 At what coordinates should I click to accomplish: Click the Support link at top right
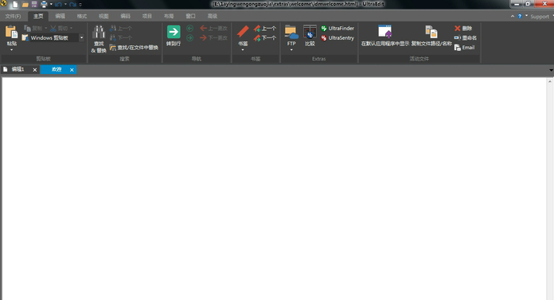coord(540,17)
